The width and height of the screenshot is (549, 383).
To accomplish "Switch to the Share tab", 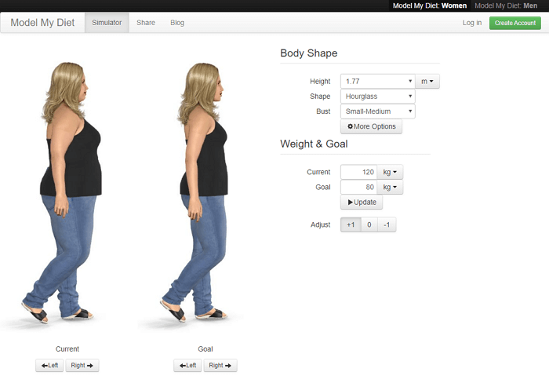I will 146,23.
